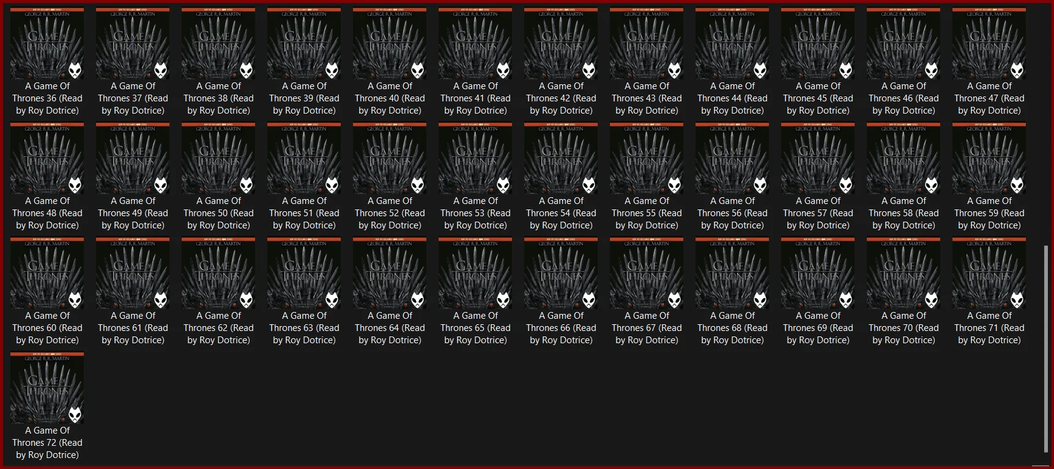Open the Thrones 69 cover thumbnail
Viewport: 1054px width, 469px height.
818,274
